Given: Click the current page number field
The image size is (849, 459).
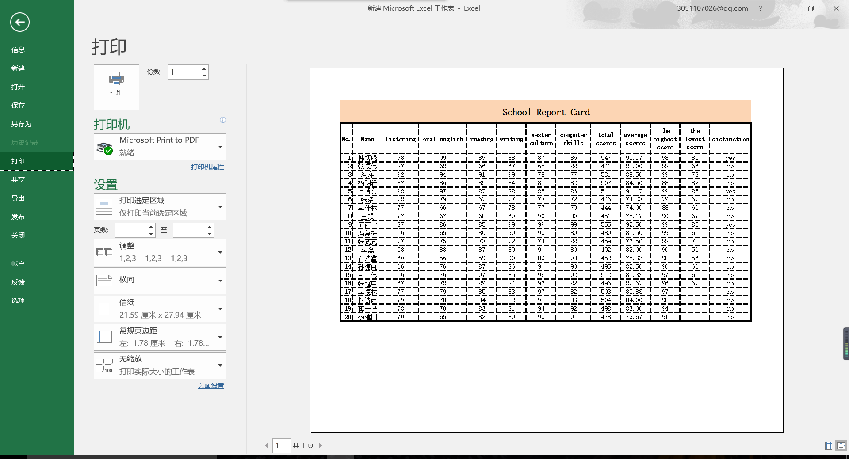Looking at the screenshot, I should 281,445.
